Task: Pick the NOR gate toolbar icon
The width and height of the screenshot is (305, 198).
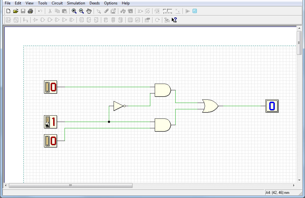Action: click(64, 20)
